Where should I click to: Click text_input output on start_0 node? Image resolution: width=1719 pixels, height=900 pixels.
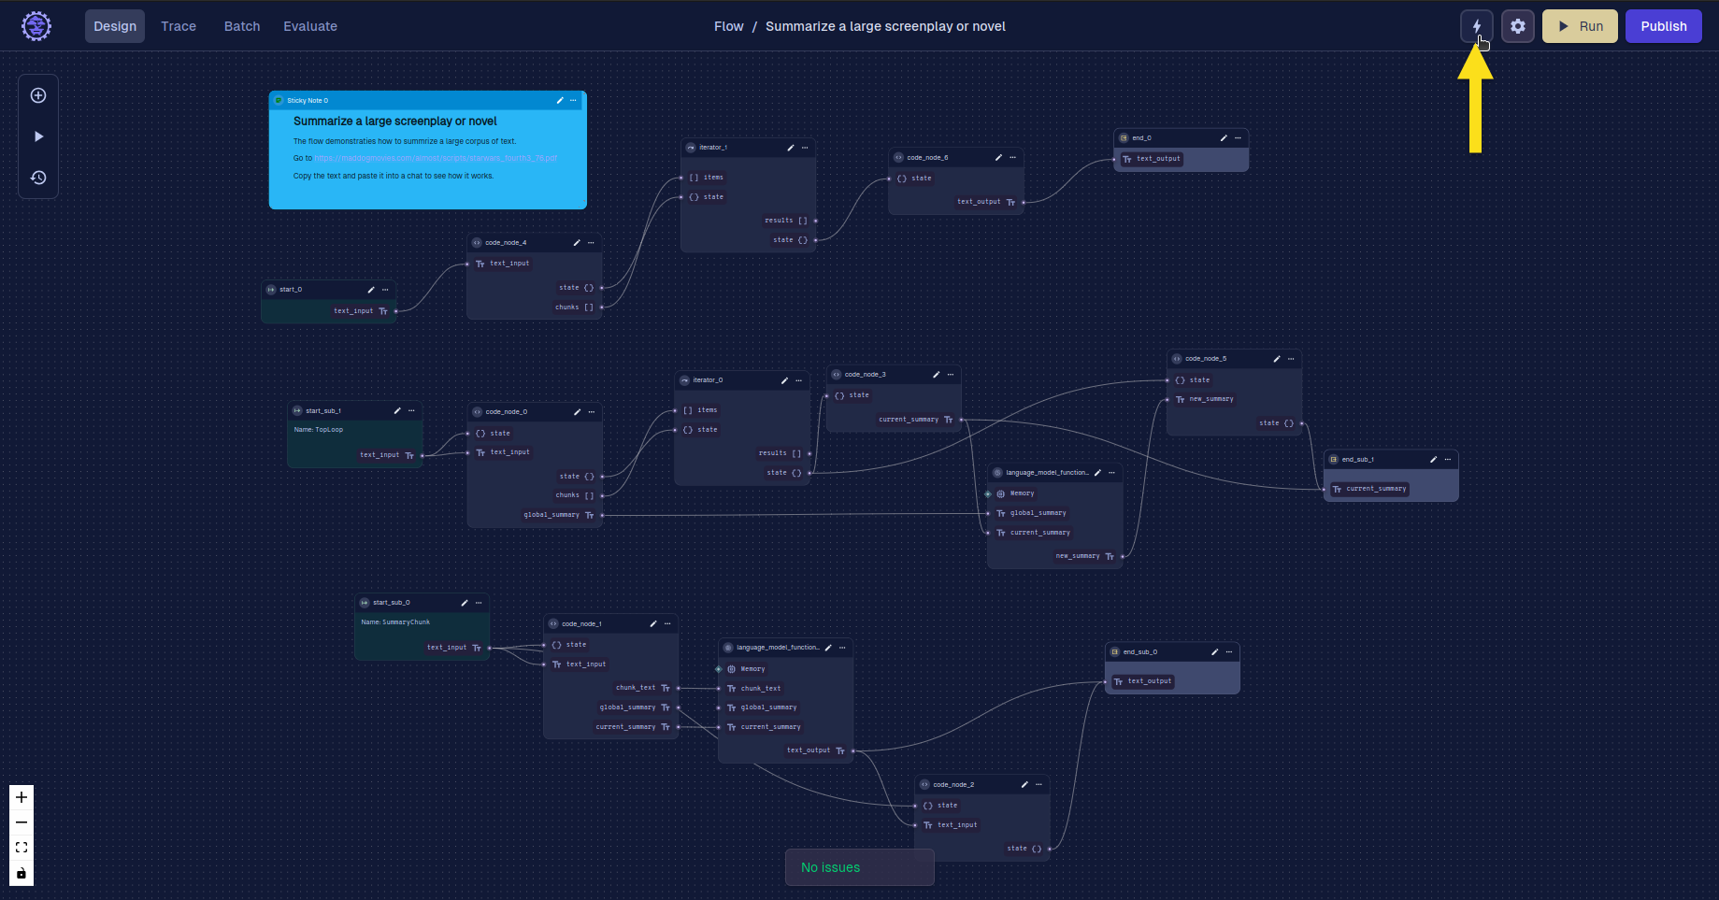361,311
